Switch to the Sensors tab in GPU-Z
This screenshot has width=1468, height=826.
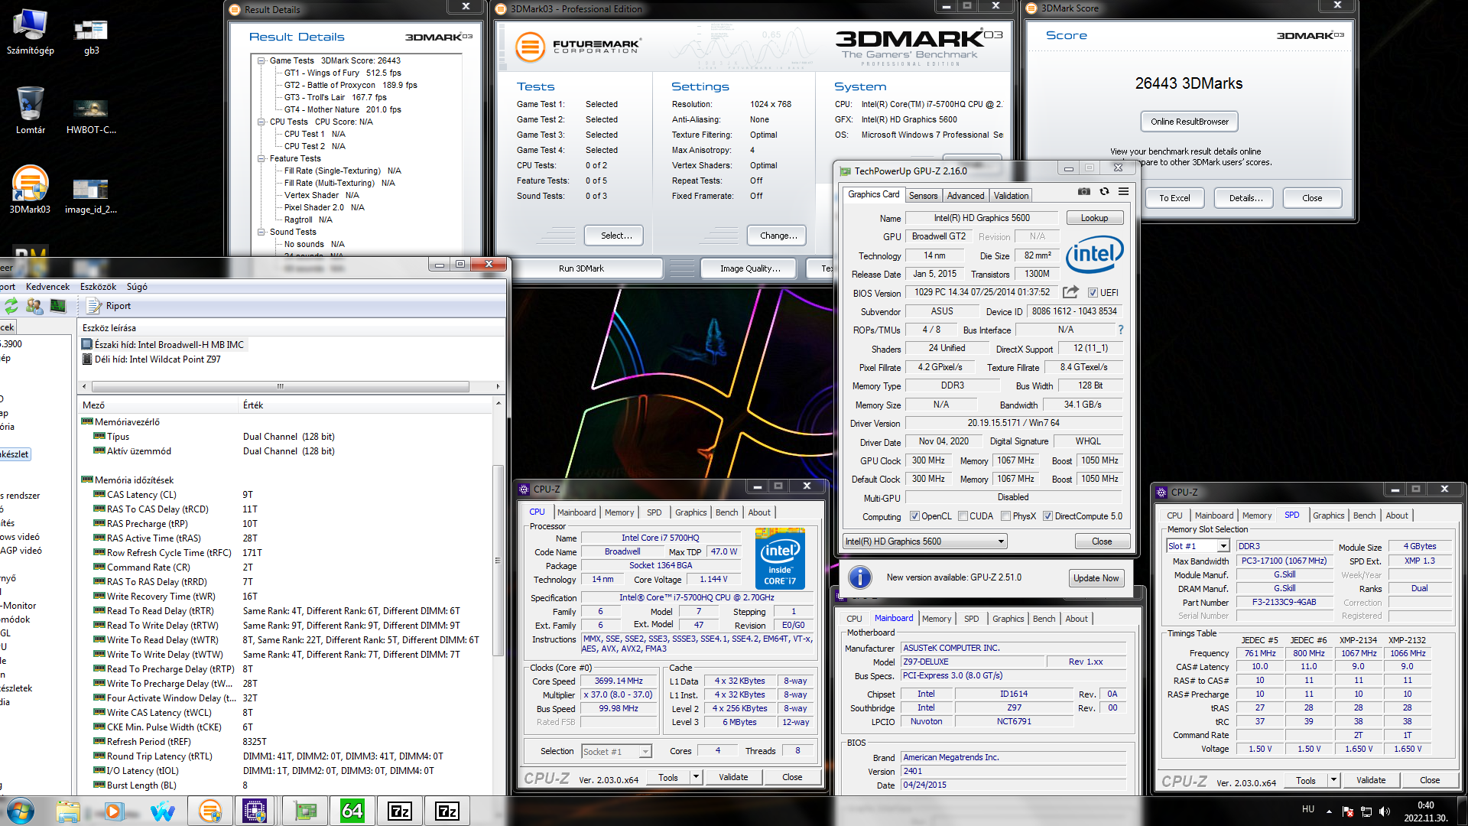coord(923,196)
